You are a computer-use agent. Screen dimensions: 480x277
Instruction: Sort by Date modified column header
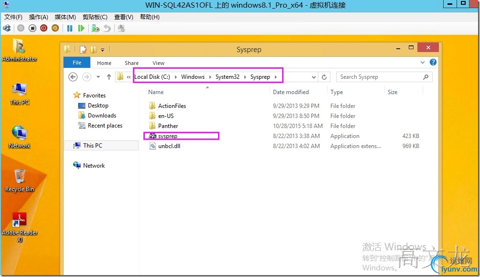tap(291, 92)
